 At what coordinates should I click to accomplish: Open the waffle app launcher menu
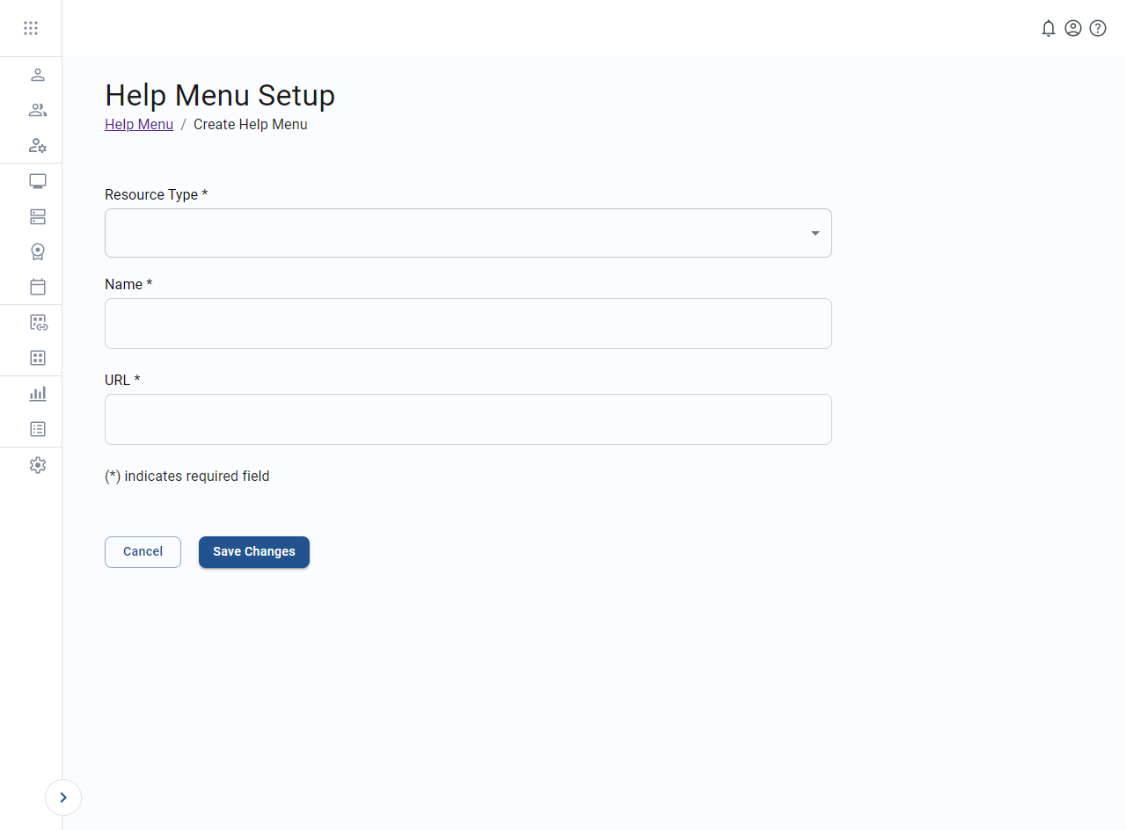31,28
